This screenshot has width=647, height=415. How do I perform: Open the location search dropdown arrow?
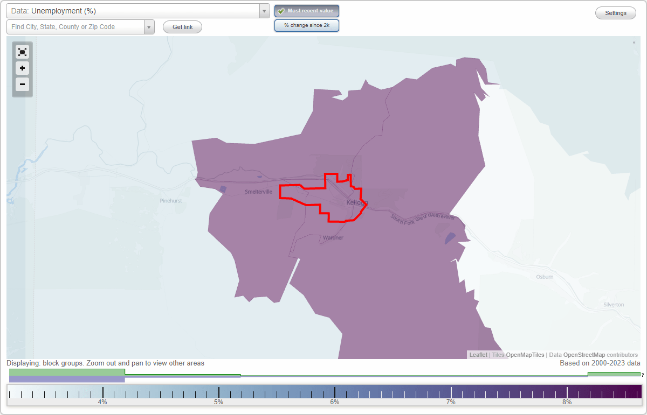pyautogui.click(x=149, y=27)
